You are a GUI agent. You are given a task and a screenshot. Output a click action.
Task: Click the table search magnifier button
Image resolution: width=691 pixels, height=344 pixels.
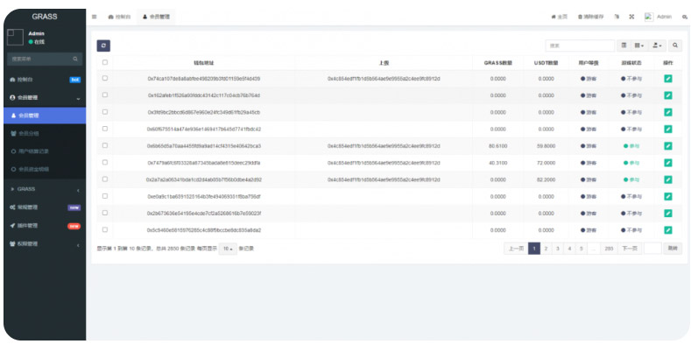point(675,46)
